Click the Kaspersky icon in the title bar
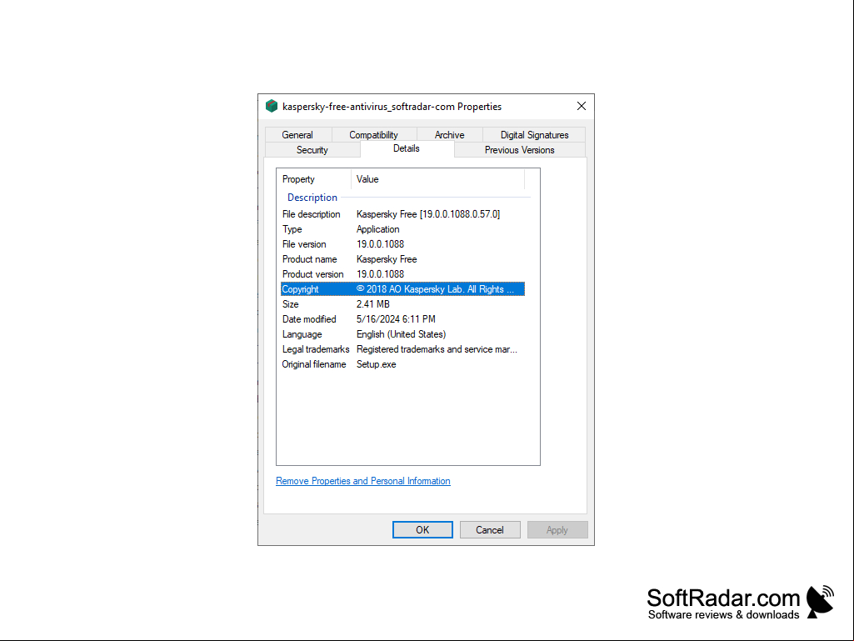Screen dimensions: 854x641 click(x=272, y=107)
